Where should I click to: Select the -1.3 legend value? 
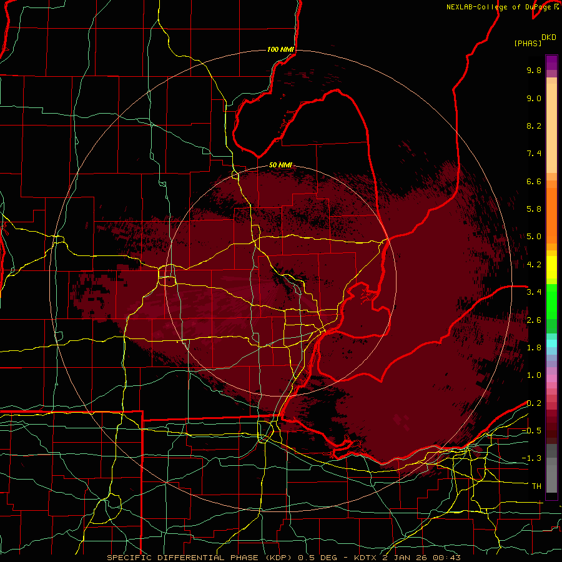point(531,458)
